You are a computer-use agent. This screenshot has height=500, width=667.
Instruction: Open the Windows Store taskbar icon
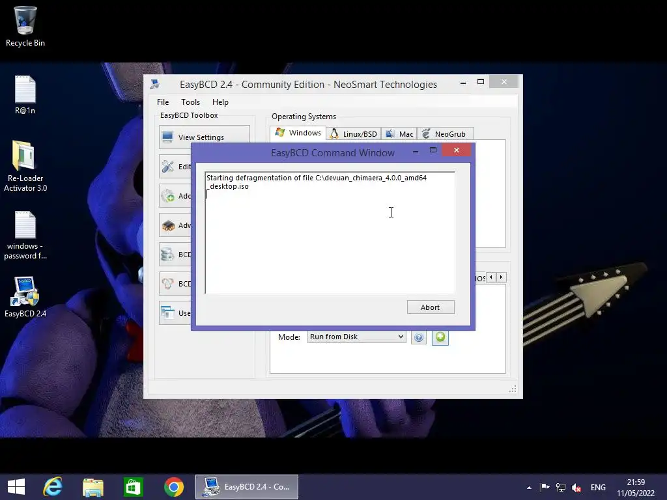(133, 487)
